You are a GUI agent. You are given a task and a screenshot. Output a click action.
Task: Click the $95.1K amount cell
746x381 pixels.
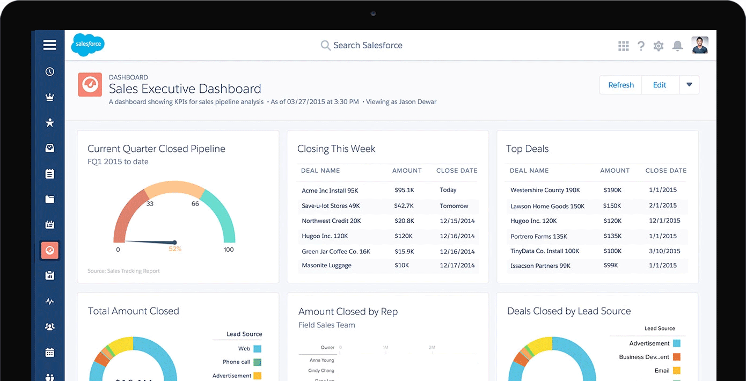(x=404, y=190)
